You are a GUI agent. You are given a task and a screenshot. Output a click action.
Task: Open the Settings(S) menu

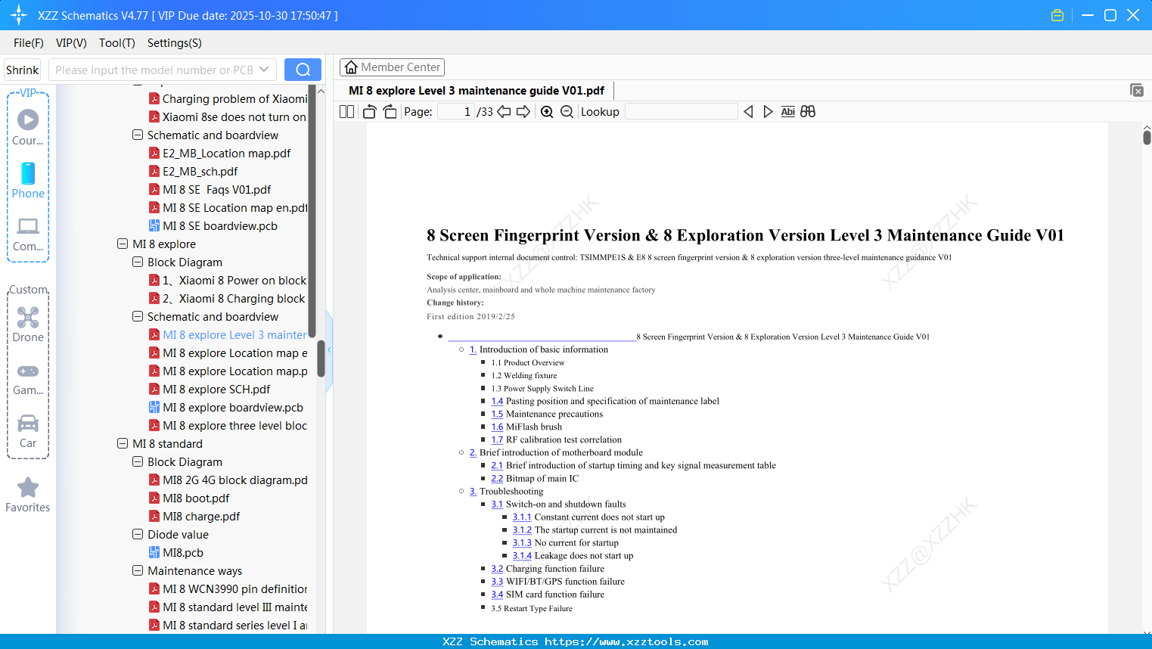pos(175,43)
